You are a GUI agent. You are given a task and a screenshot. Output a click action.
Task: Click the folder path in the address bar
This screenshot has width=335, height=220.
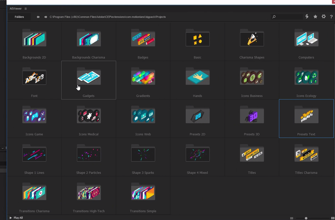tap(108, 17)
